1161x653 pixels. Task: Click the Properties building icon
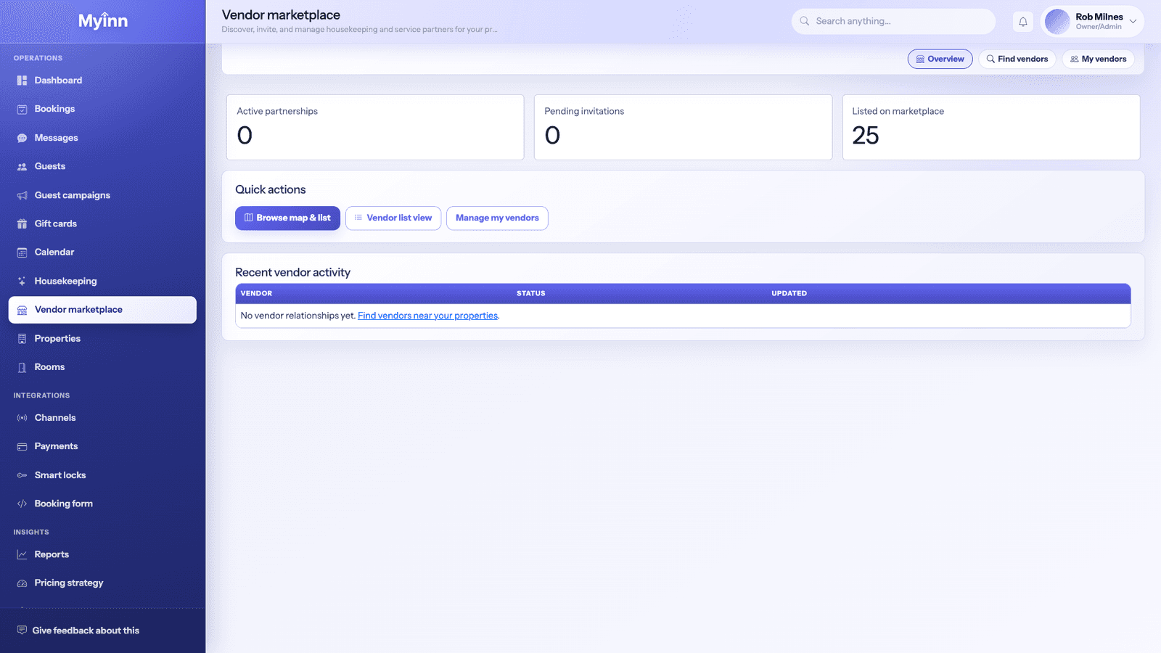coord(22,339)
